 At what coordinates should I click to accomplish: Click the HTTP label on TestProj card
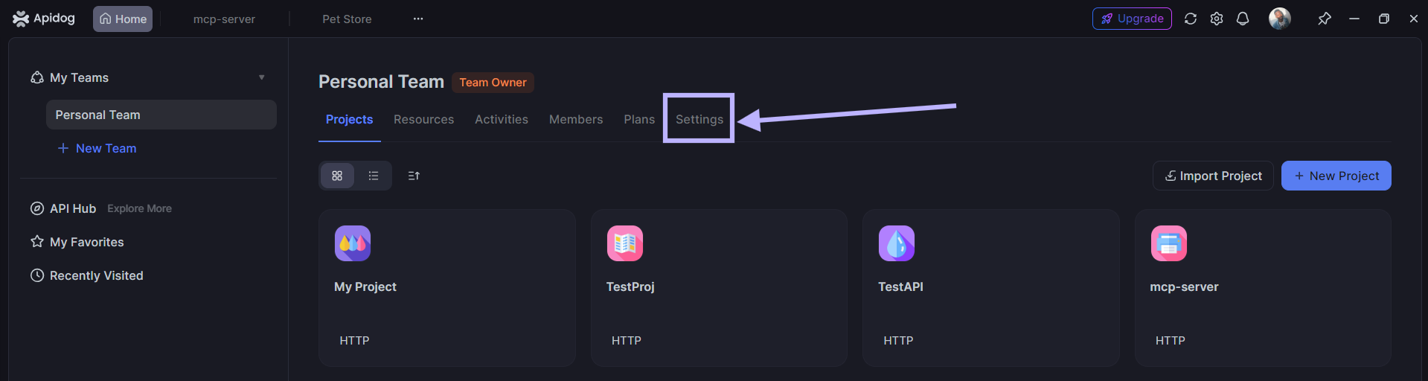click(x=627, y=340)
